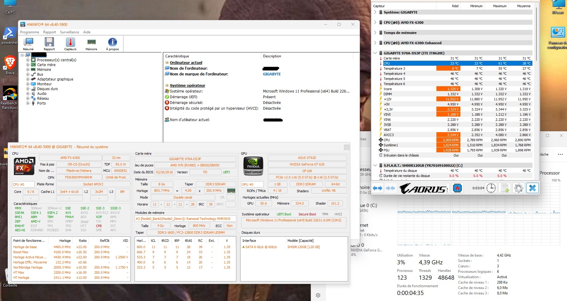Image resolution: width=567 pixels, height=301 pixels.
Task: Select the highlighted CPU temperature sensor row
Action: click(x=420, y=63)
